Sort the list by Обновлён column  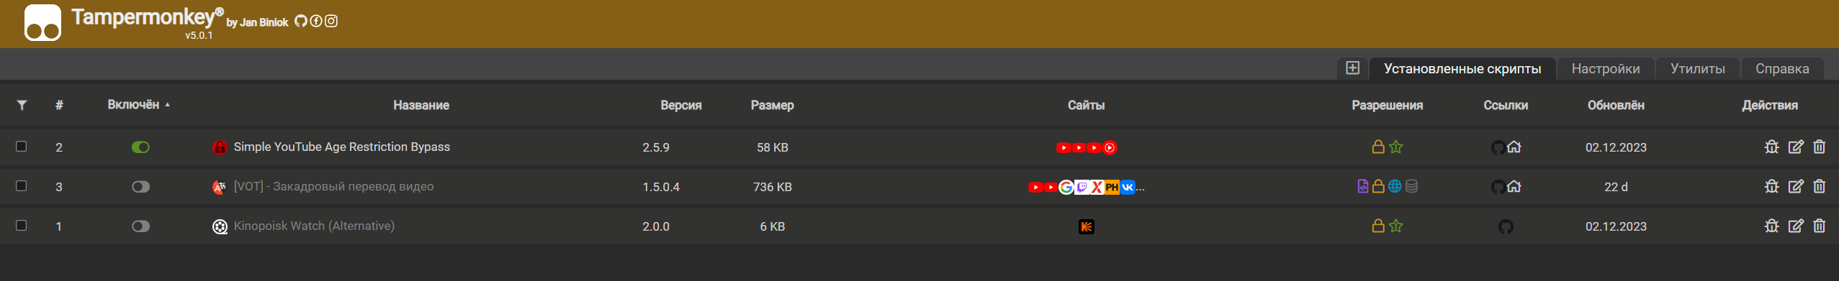coord(1616,106)
